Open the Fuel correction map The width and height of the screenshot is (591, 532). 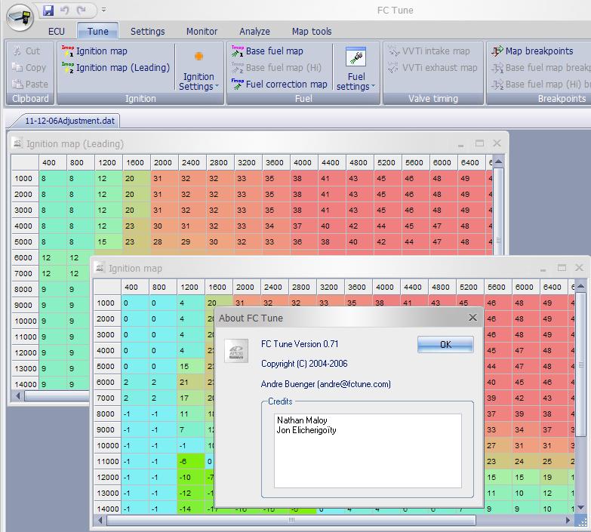click(x=279, y=84)
